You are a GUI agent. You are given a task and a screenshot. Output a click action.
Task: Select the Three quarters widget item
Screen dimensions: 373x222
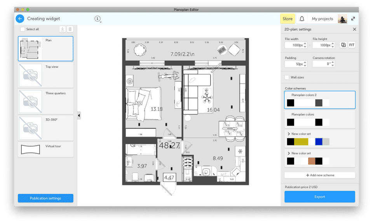[x=46, y=101]
